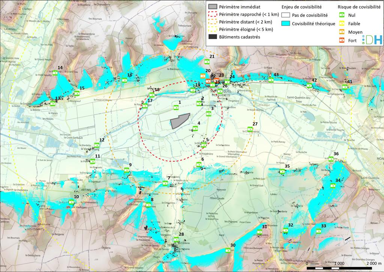Click the 'la Buroche' place label
This screenshot has width=384, height=272.
(301, 152)
